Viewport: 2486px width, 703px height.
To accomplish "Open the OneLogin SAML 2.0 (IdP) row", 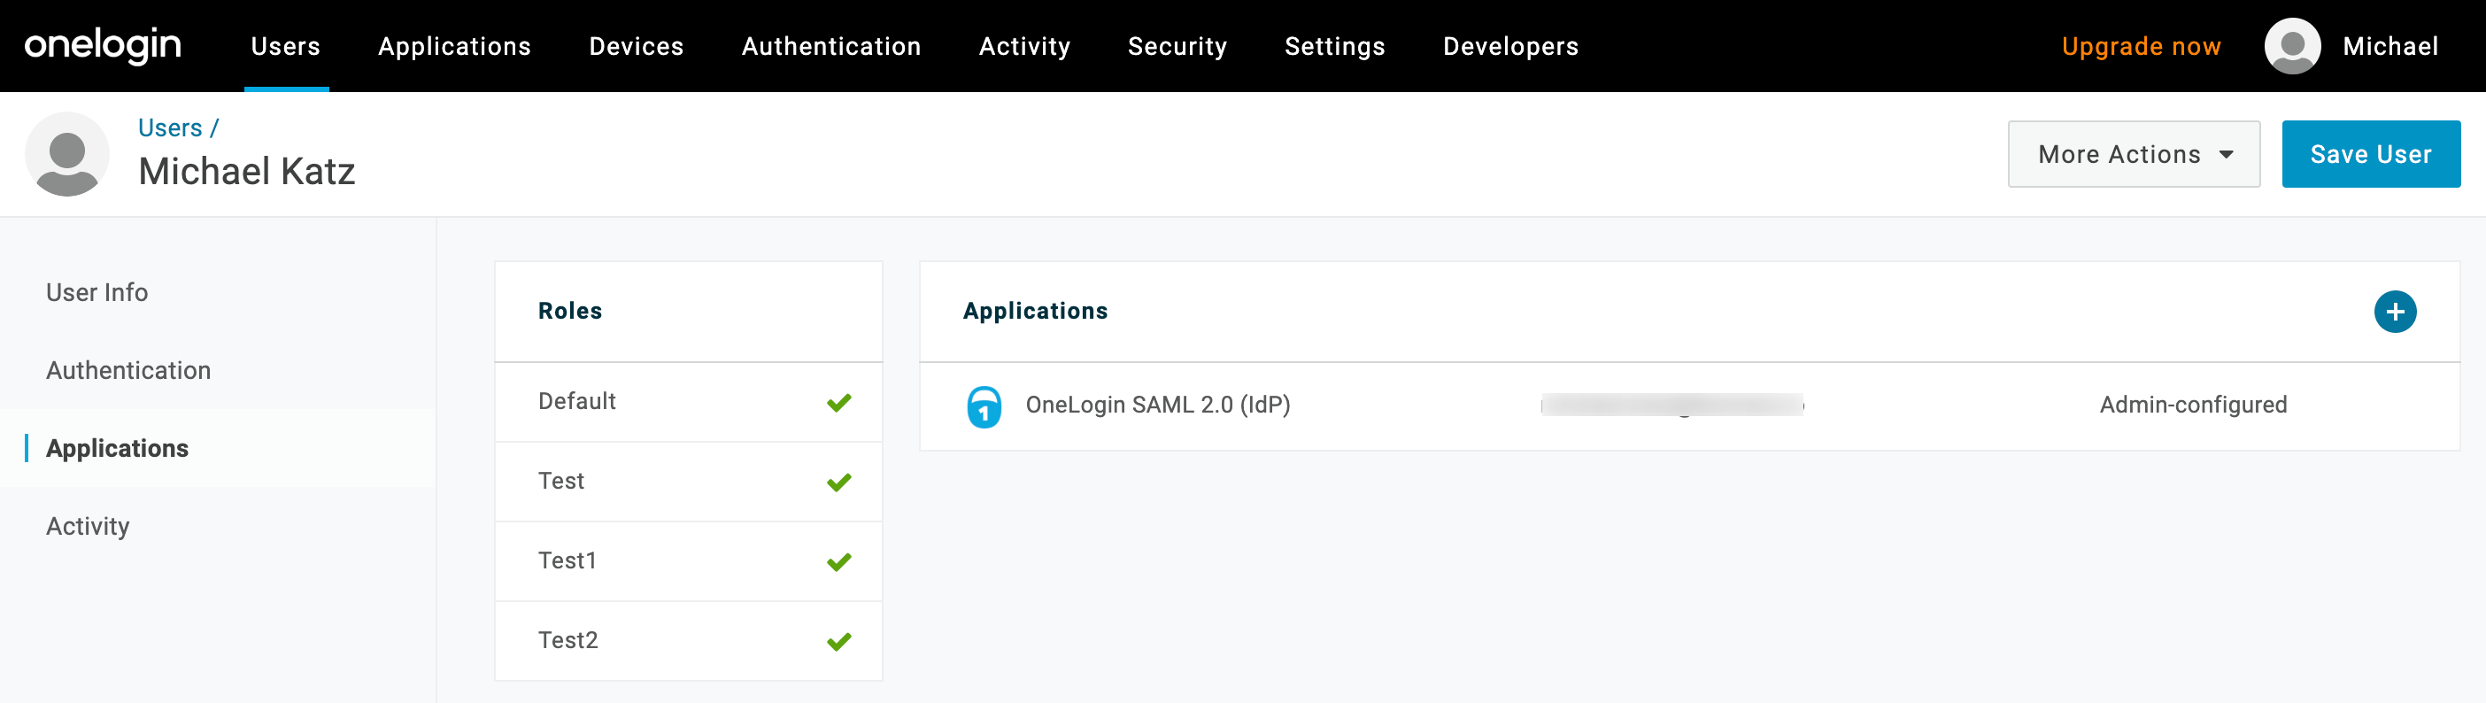I will click(x=1689, y=406).
